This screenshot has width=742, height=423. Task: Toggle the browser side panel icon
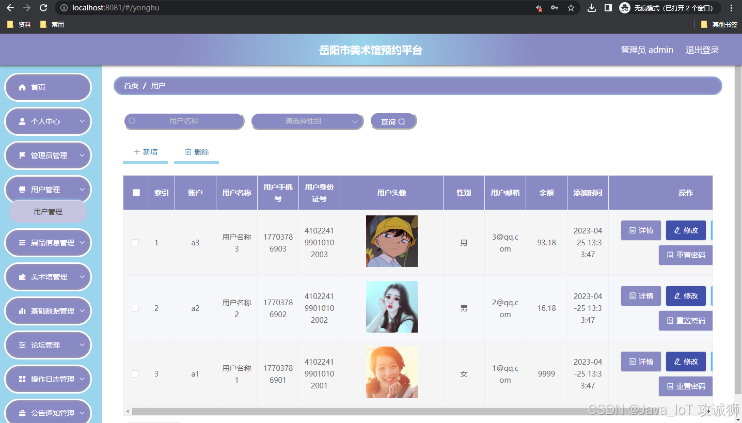[x=608, y=8]
